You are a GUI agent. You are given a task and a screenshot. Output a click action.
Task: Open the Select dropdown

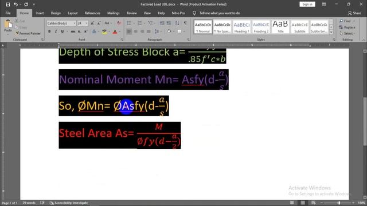pyautogui.click(x=348, y=34)
